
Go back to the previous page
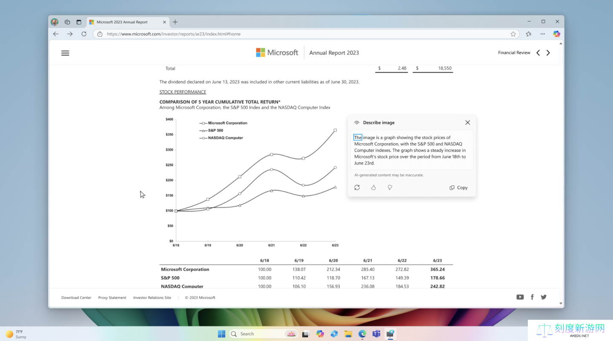(x=56, y=34)
